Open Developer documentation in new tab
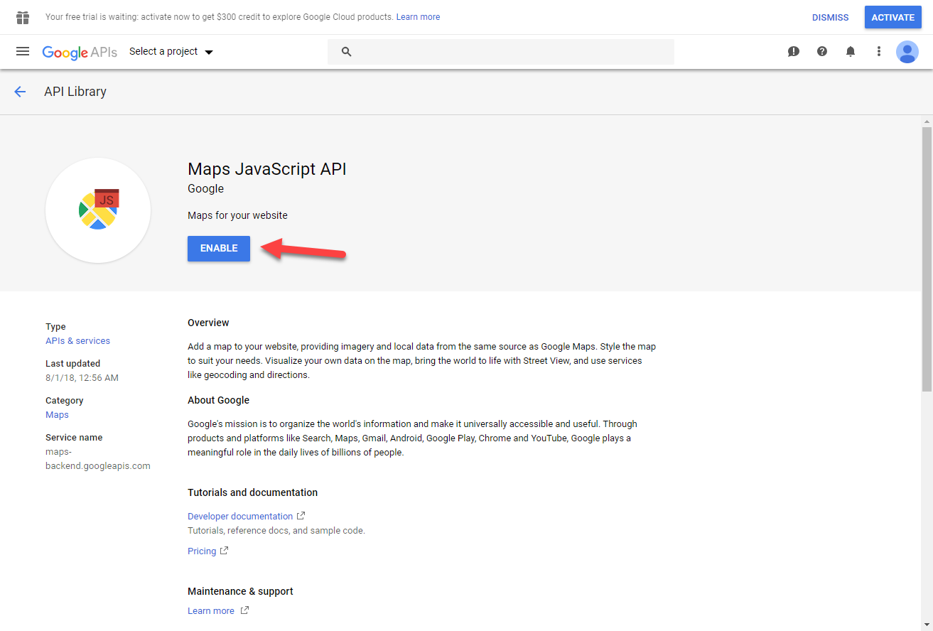933x631 pixels. point(240,515)
